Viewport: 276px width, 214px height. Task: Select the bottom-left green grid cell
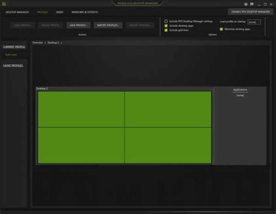pos(81,145)
